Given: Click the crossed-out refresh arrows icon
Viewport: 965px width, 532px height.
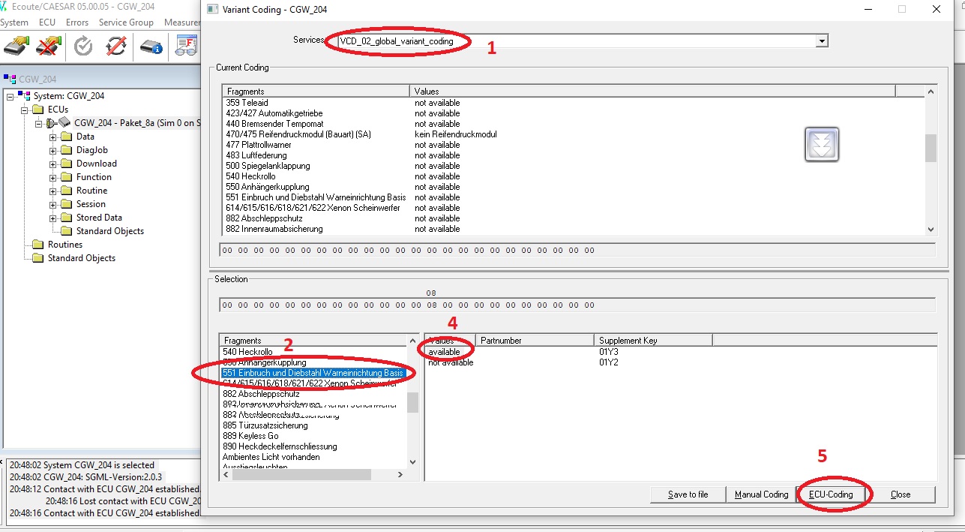Looking at the screenshot, I should [x=116, y=47].
